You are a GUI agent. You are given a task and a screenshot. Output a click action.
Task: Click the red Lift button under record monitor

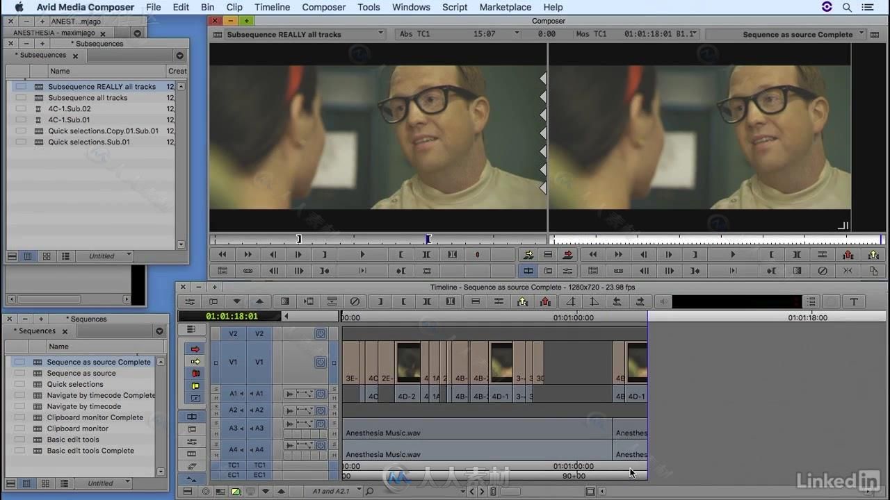pos(848,255)
